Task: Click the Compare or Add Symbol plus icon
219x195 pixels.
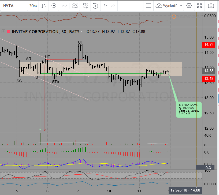Action: pyautogui.click(x=54, y=6)
